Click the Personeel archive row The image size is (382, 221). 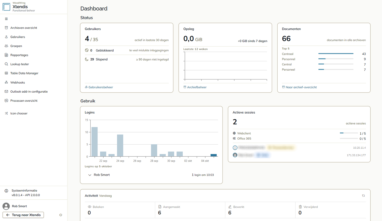(324, 69)
